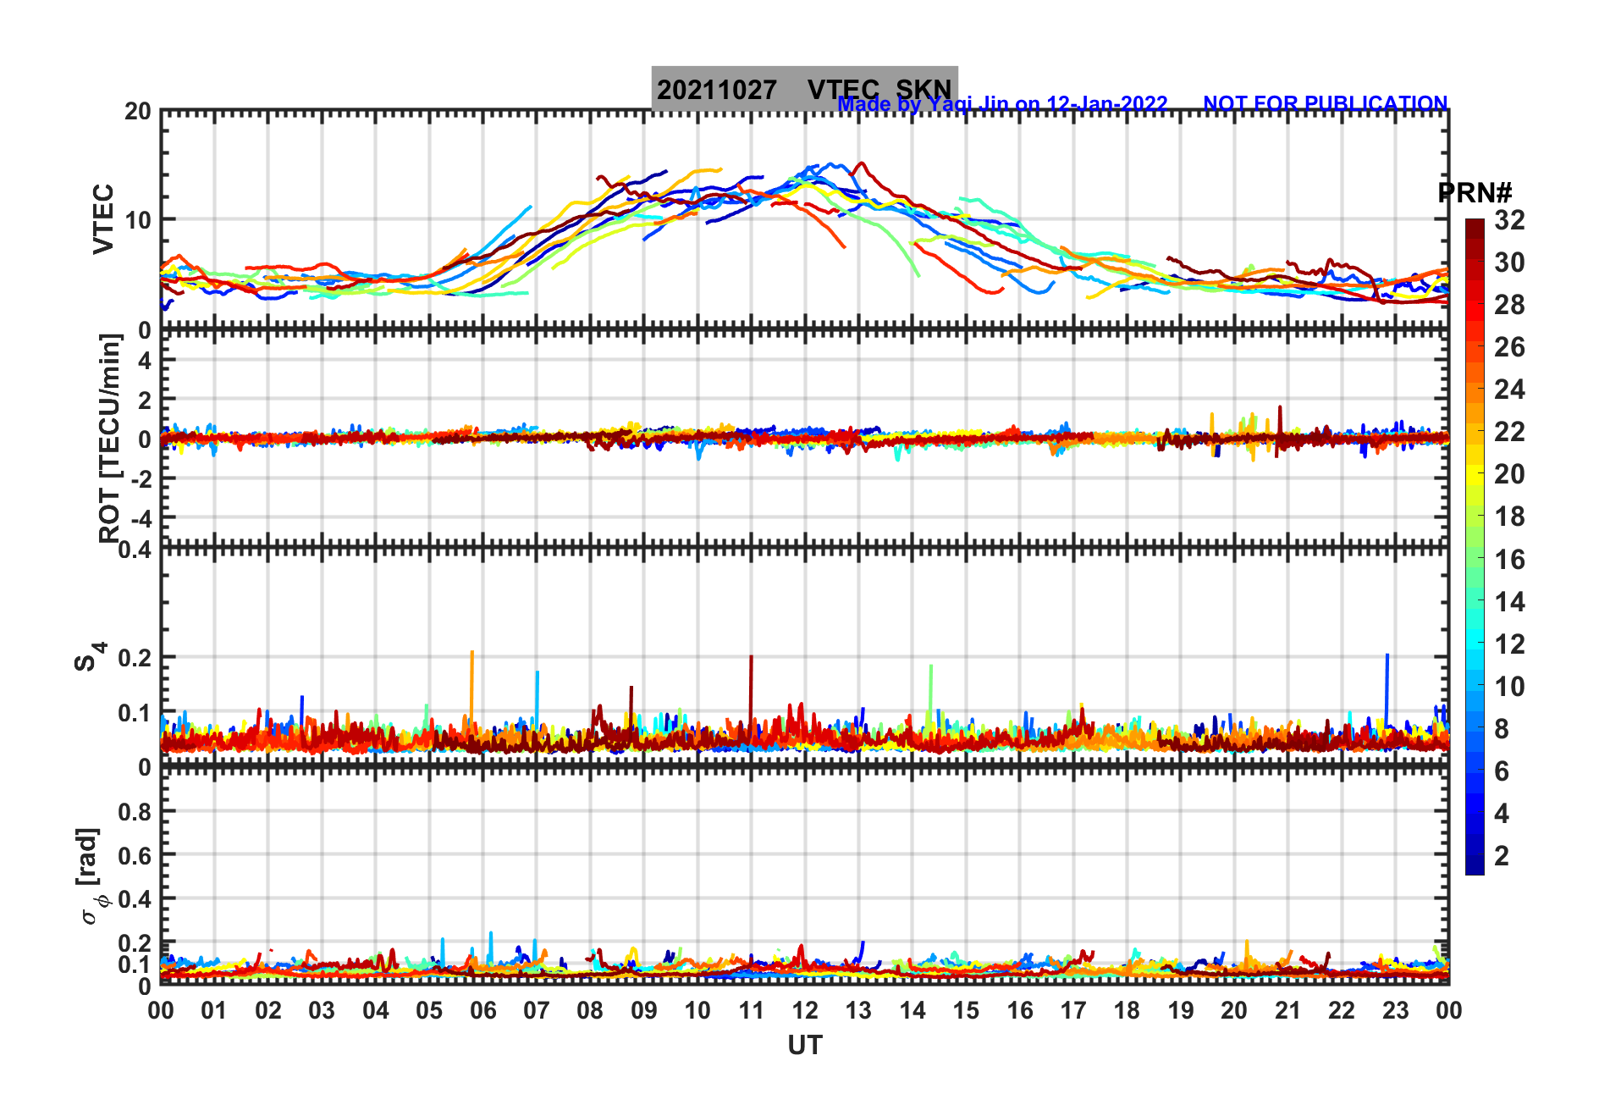The height and width of the screenshot is (1094, 1610).
Task: Click colorbar tick label 2
Action: 1502,855
